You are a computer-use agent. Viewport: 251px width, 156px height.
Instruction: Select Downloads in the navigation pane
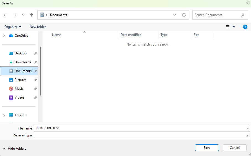[x=23, y=62]
